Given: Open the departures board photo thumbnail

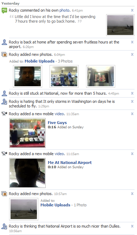Looking at the screenshot, I should (x=101, y=76).
